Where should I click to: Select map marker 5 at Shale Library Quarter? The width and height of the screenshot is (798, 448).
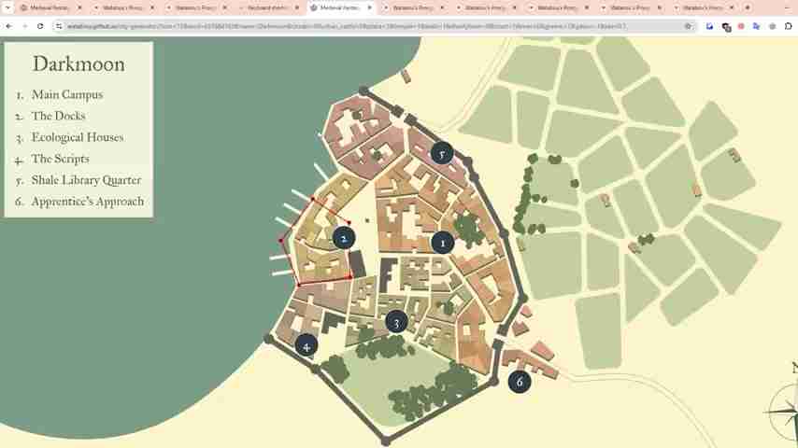coord(441,153)
